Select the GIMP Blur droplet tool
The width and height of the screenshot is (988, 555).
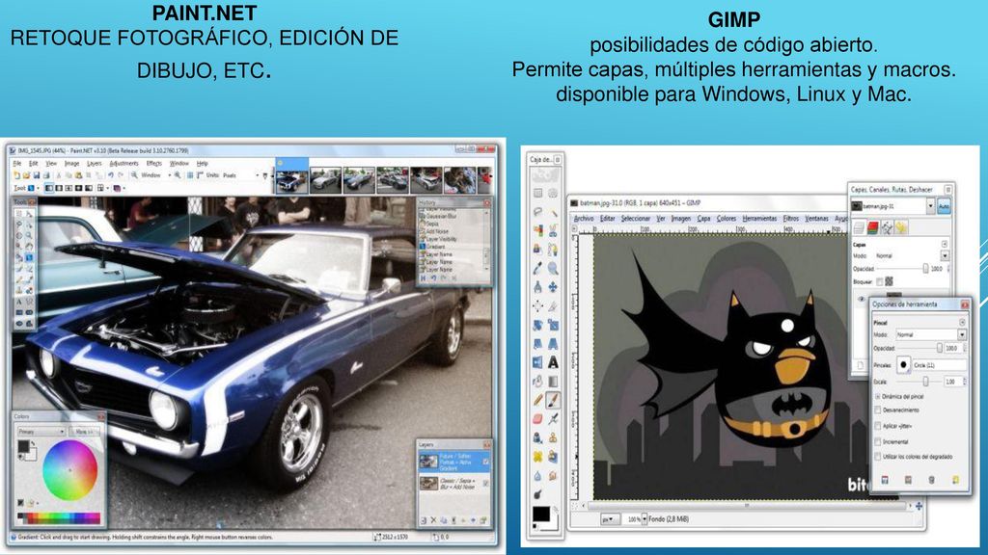[537, 476]
